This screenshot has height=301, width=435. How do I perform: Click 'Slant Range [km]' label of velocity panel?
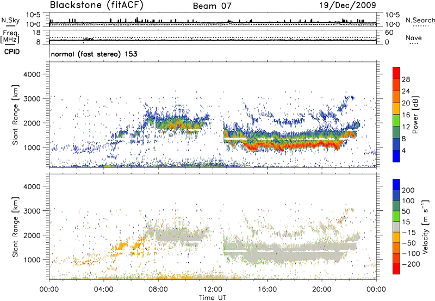coord(15,227)
